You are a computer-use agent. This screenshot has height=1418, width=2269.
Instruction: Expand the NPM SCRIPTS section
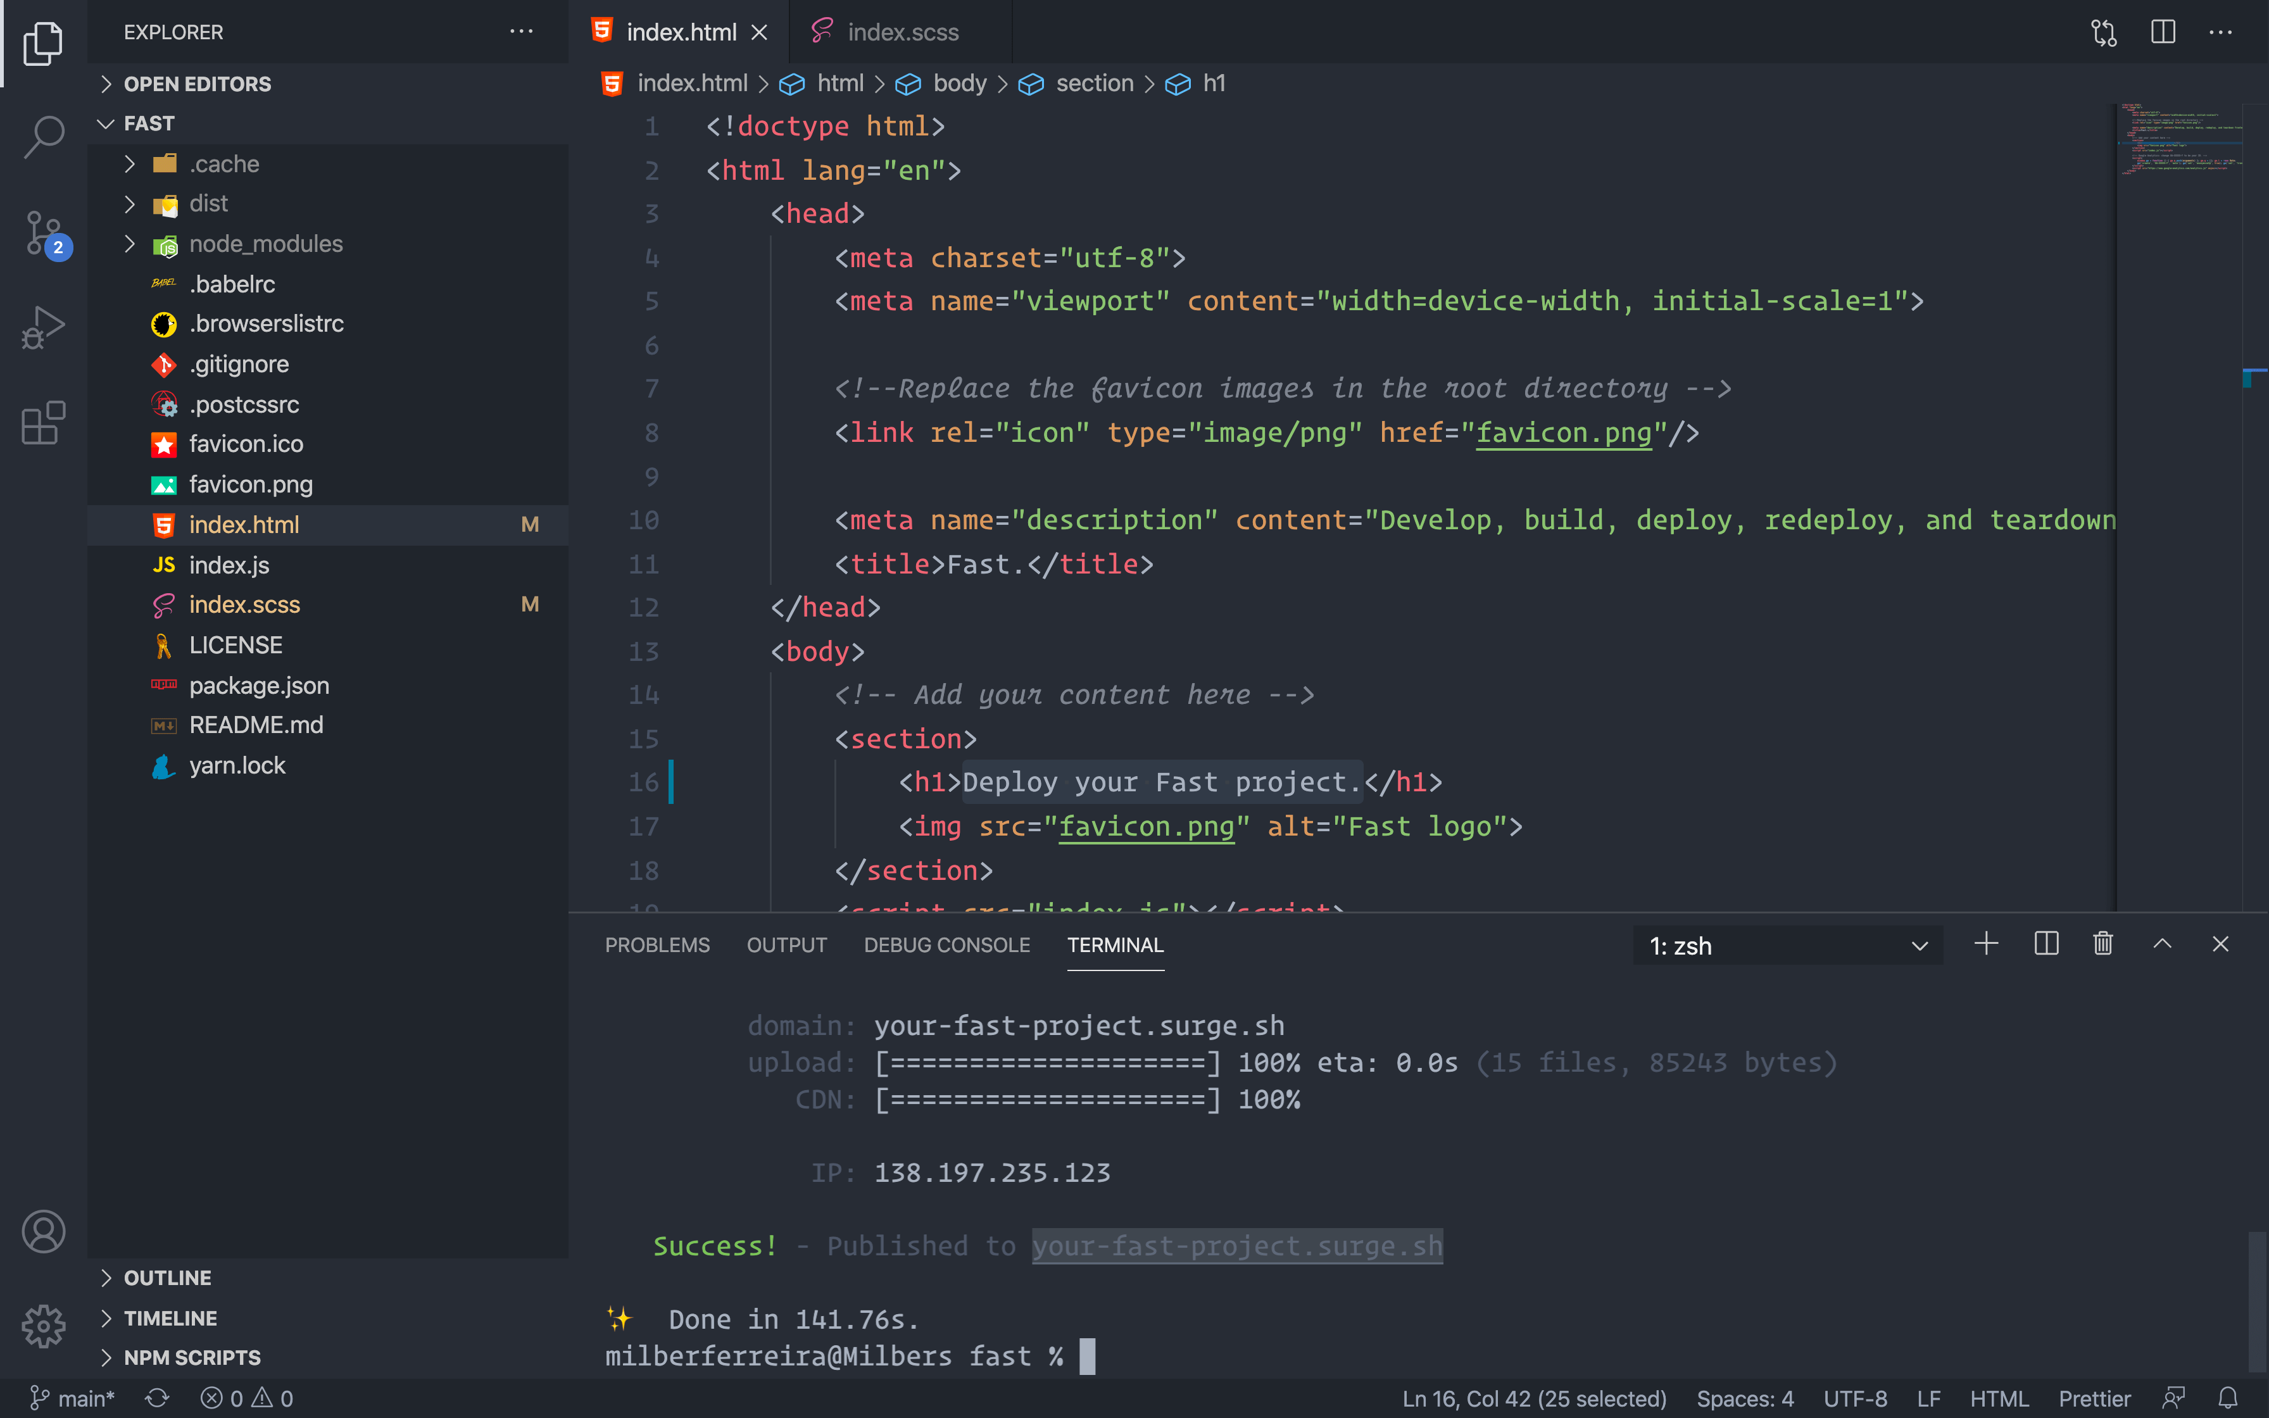click(192, 1357)
